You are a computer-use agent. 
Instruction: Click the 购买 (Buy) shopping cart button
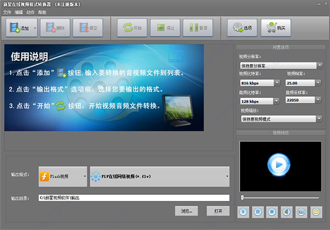276,28
